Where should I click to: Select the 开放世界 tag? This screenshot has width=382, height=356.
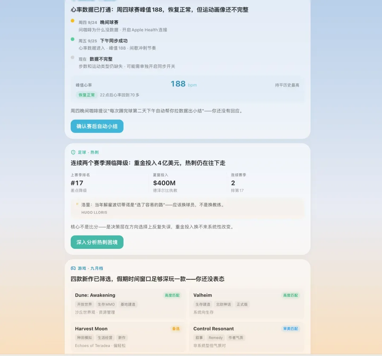[x=85, y=304]
